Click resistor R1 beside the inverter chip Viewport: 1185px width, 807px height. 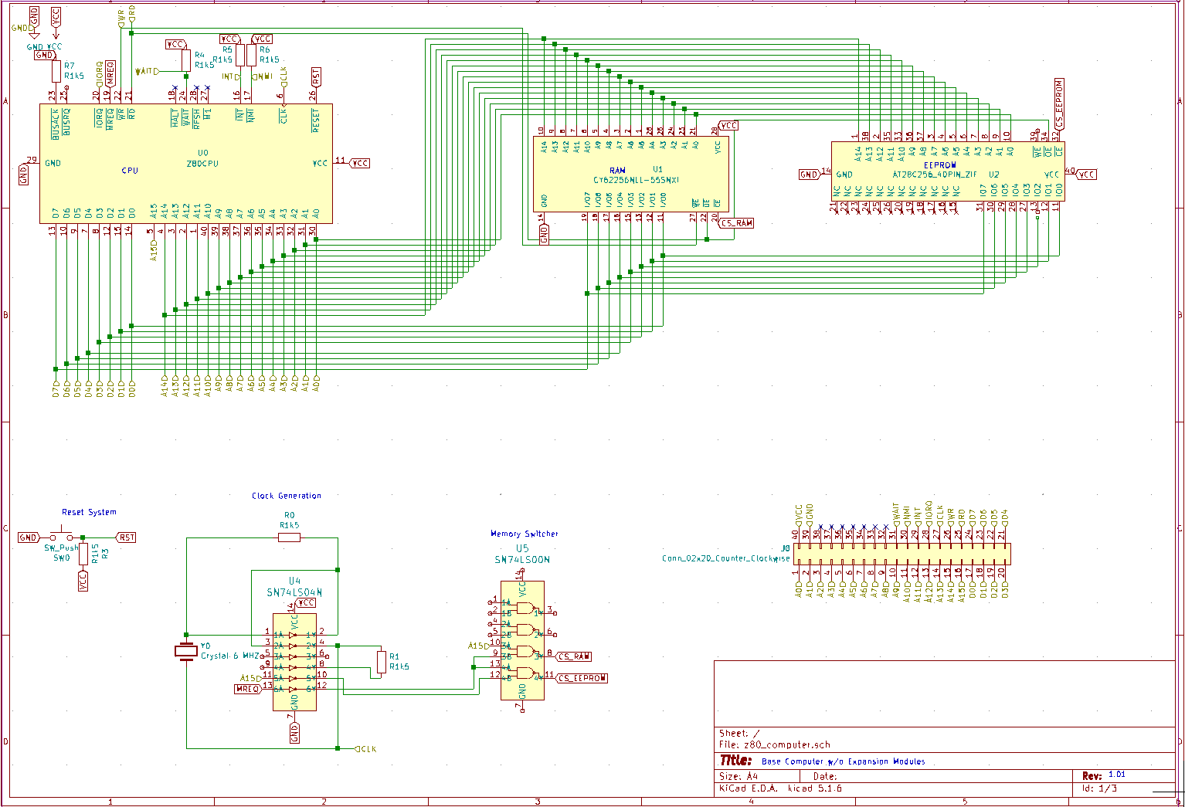(382, 662)
